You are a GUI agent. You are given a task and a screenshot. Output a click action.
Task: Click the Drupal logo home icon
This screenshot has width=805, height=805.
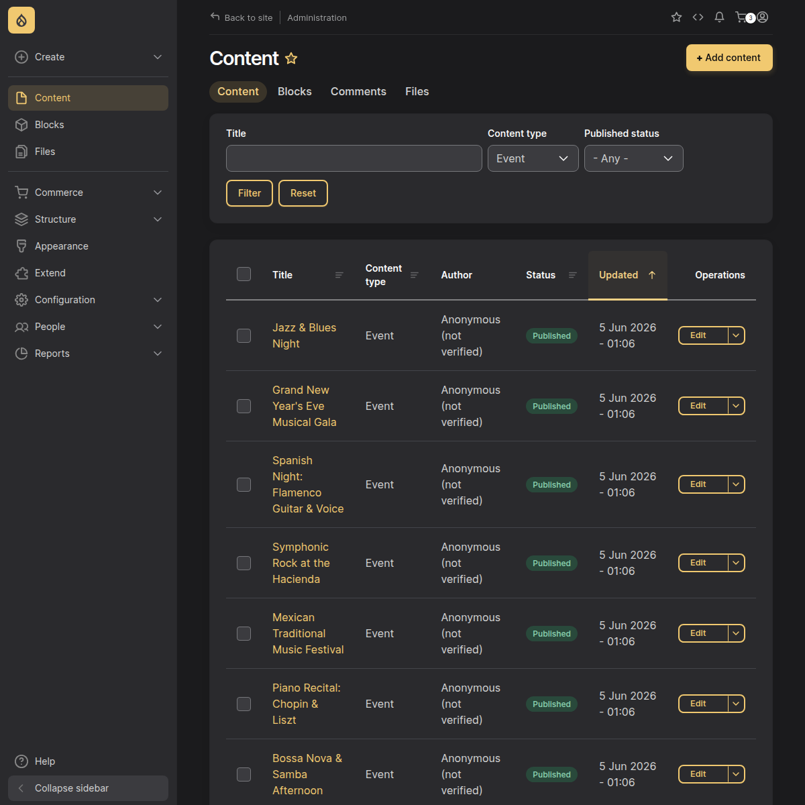coord(21,21)
